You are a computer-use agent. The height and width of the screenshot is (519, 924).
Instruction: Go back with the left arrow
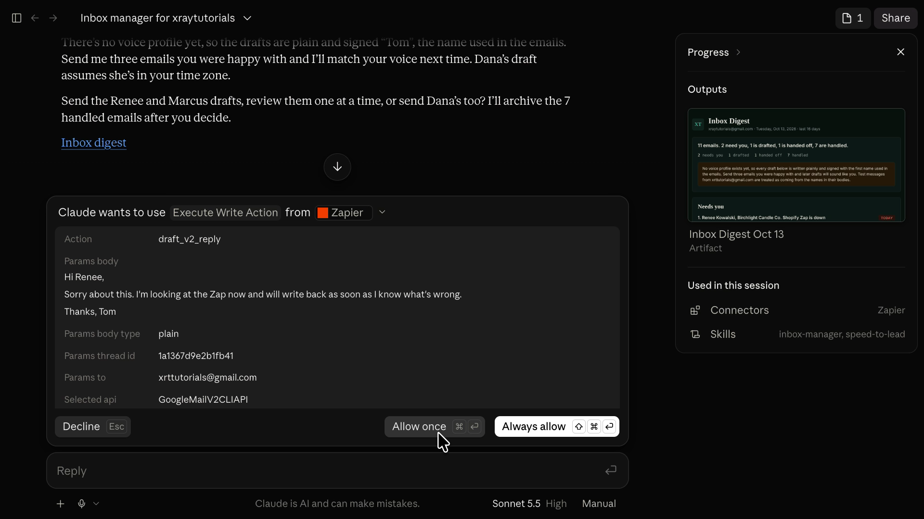pyautogui.click(x=35, y=18)
